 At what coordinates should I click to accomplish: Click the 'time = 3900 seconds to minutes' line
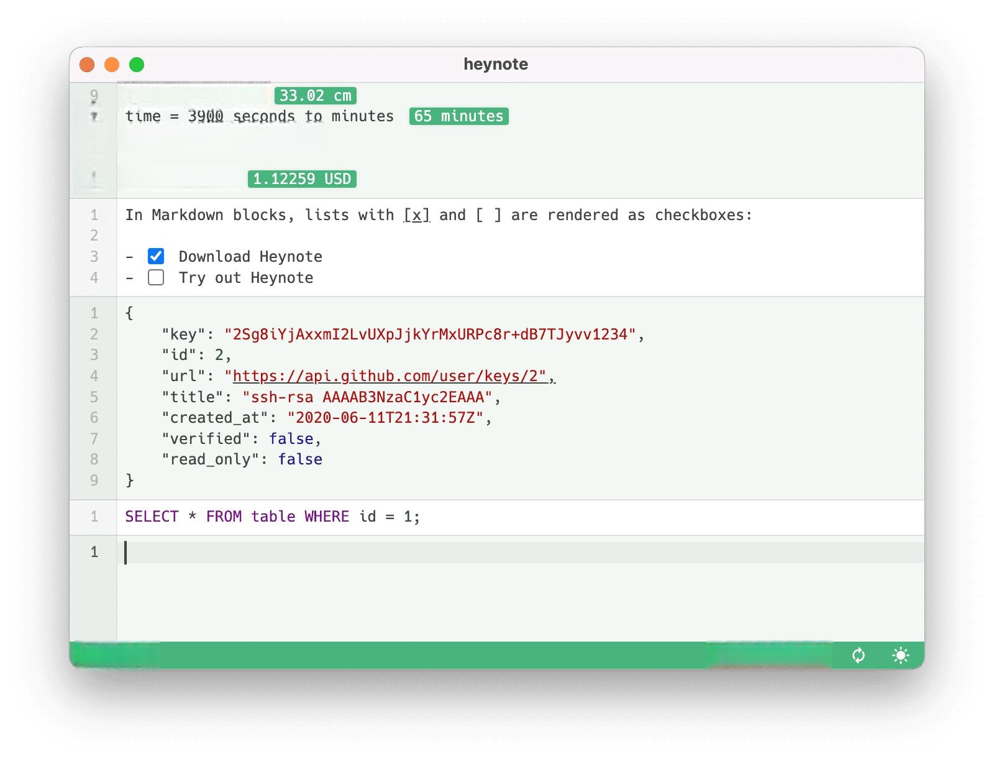tap(260, 116)
